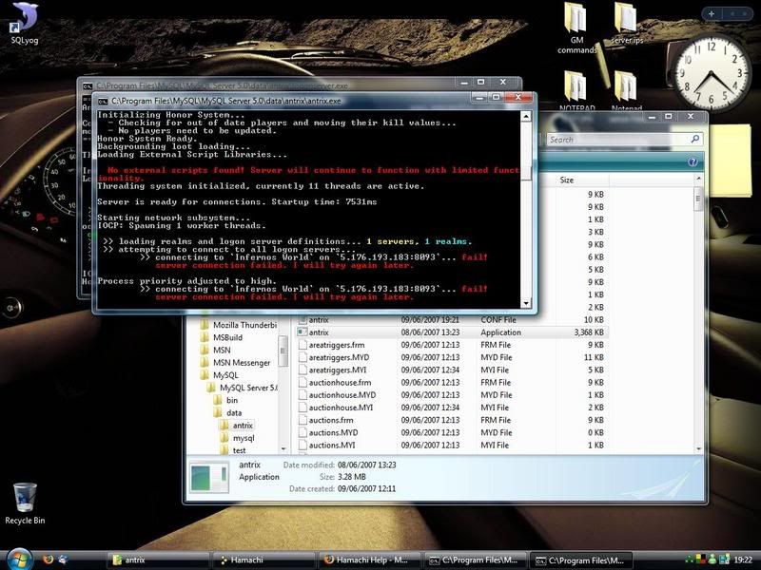Click the antrix.exe console title bar icon
This screenshot has height=570, width=761.
103,101
